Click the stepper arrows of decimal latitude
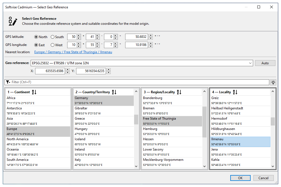 (151, 37)
